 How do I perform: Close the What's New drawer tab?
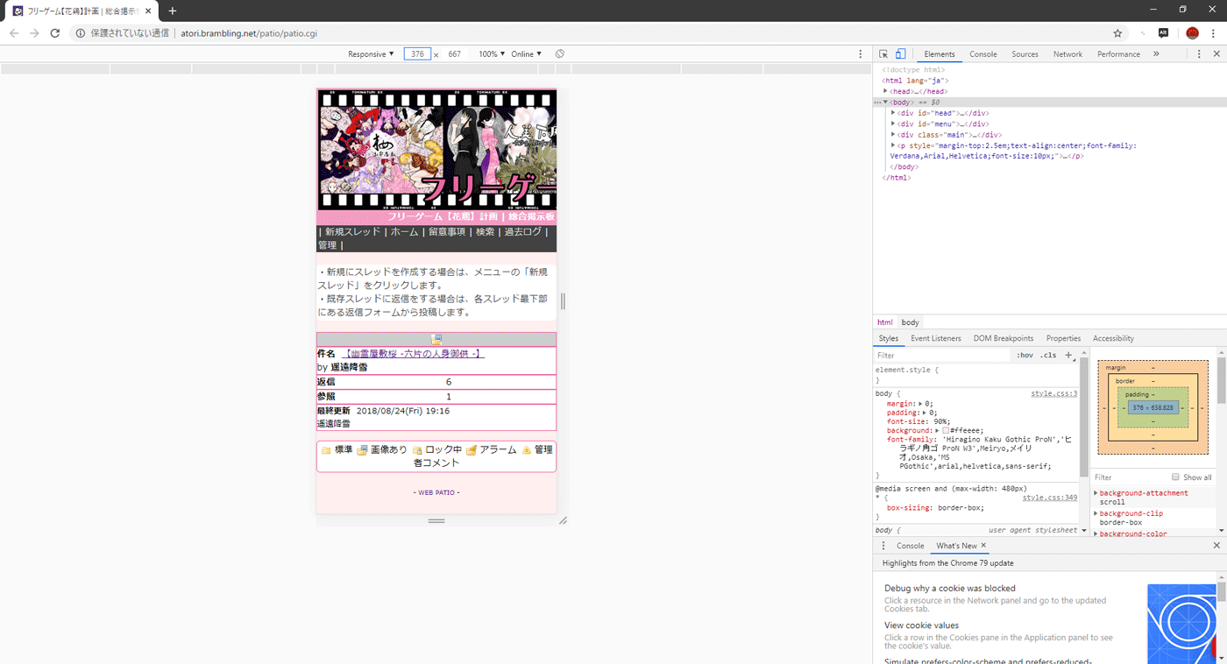(983, 546)
